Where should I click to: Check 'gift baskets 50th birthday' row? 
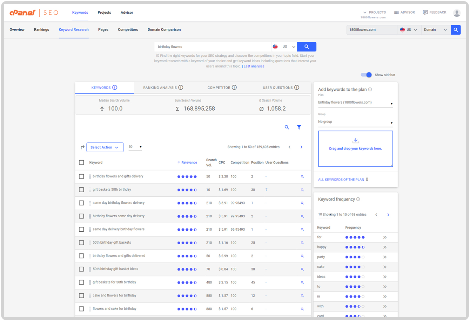pos(81,190)
